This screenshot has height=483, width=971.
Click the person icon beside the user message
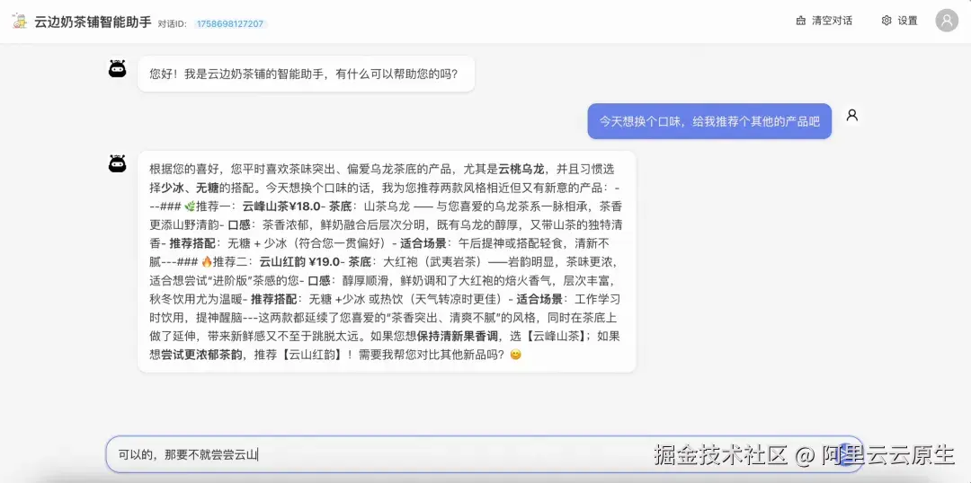[x=852, y=115]
